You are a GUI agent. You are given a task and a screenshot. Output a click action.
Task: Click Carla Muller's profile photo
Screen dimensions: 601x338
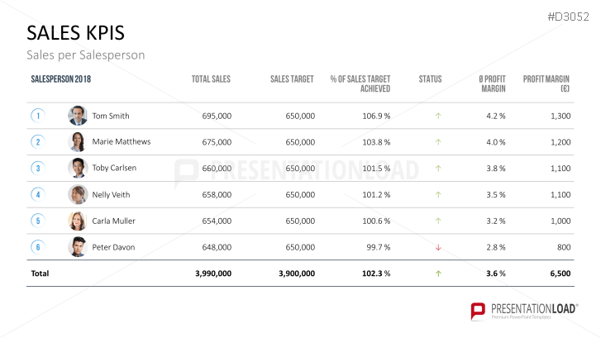78,221
